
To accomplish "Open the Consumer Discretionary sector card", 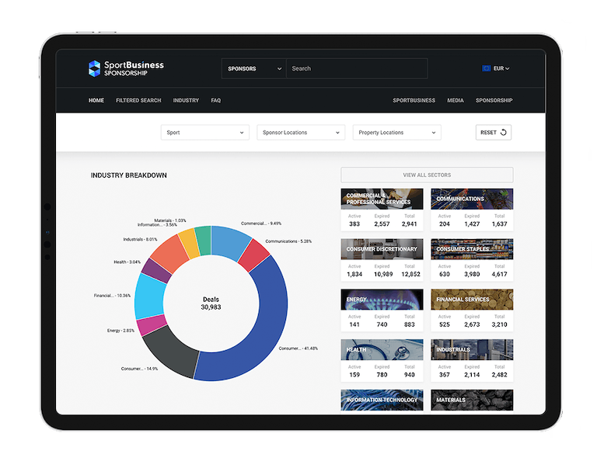I will 382,259.
